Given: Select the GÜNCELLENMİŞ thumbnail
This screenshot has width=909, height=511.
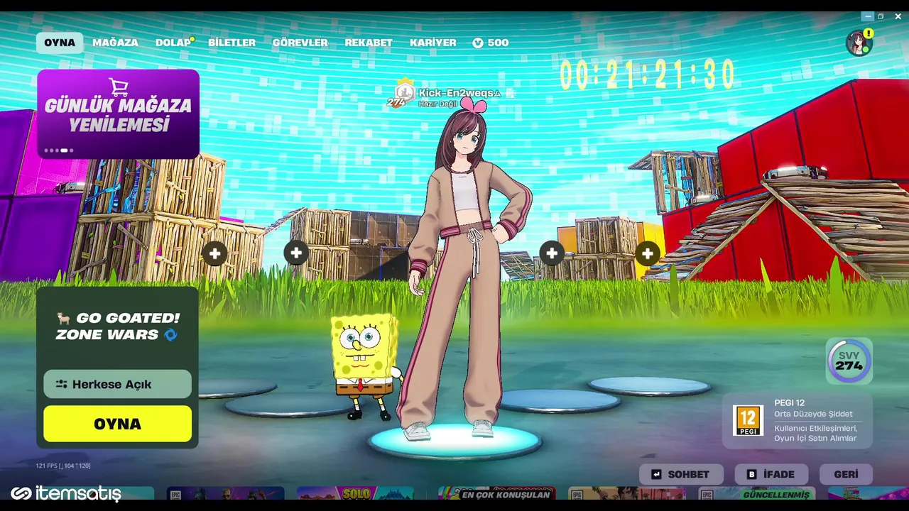Looking at the screenshot, I should pyautogui.click(x=756, y=493).
